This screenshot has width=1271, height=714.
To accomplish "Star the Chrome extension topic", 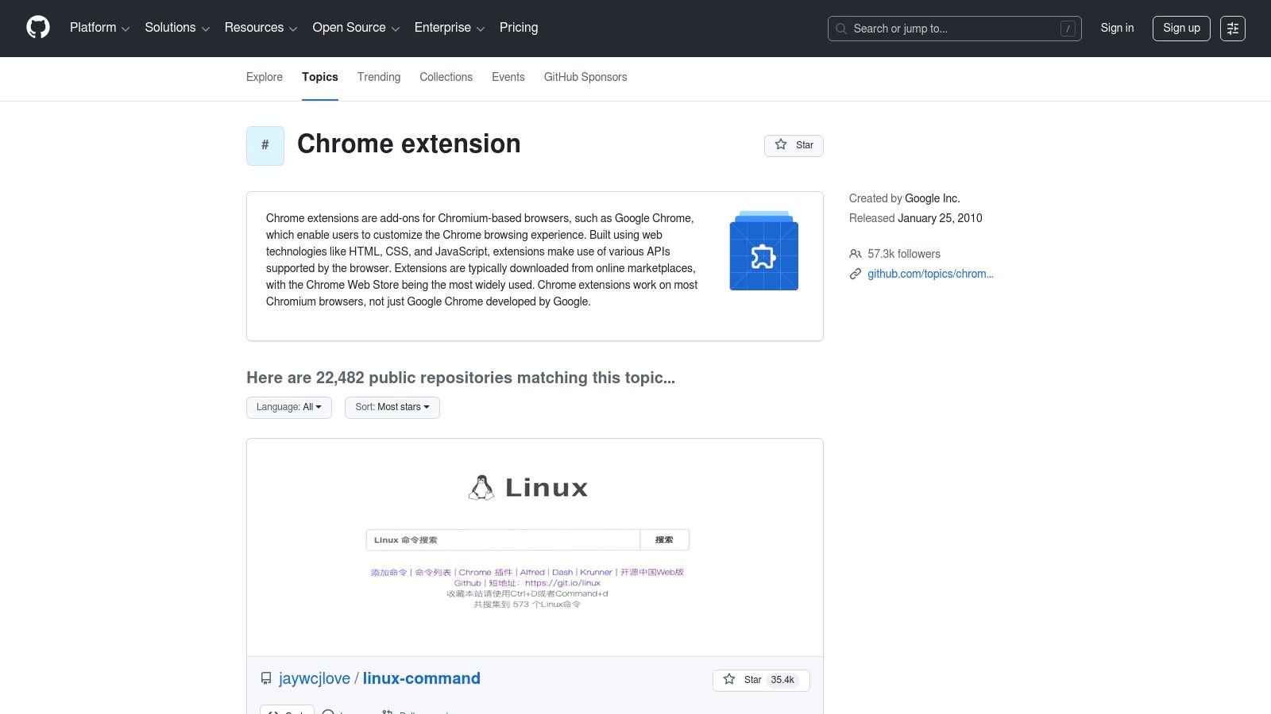I will coord(794,145).
